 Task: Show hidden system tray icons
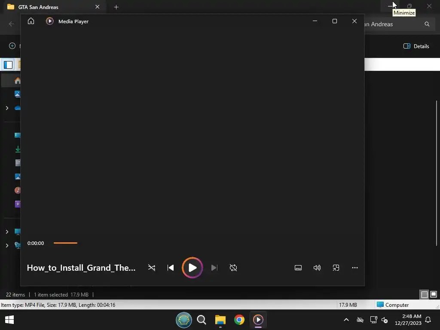(x=346, y=320)
